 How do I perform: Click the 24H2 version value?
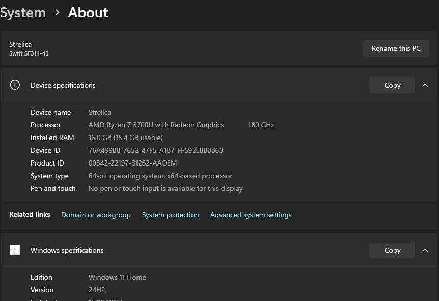pos(96,290)
